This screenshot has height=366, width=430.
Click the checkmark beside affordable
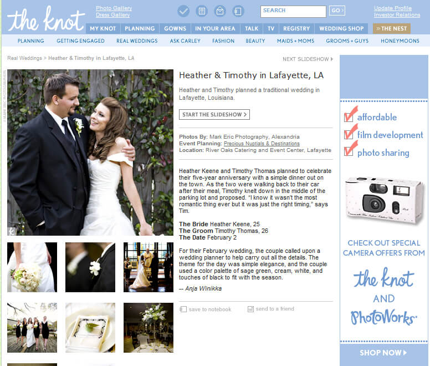pos(349,115)
